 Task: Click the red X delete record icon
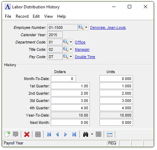pos(27,134)
